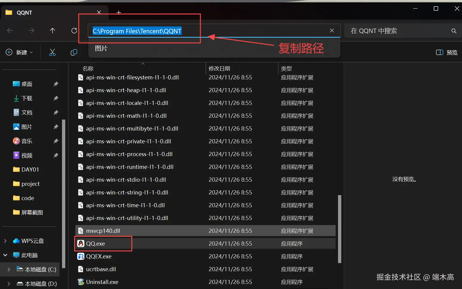Viewport: 462px width, 289px height.
Task: Choose the 图片 address suggestion
Action: tap(214, 48)
